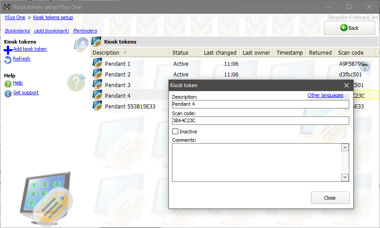Screen dimensions: 380x228
Task: Click the Back button
Action: tap(349, 28)
